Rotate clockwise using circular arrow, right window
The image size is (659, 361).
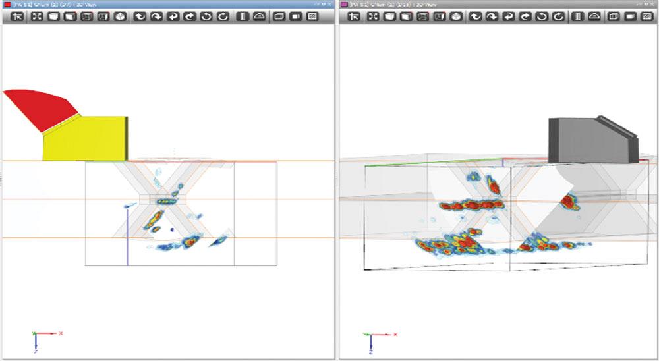[x=559, y=16]
